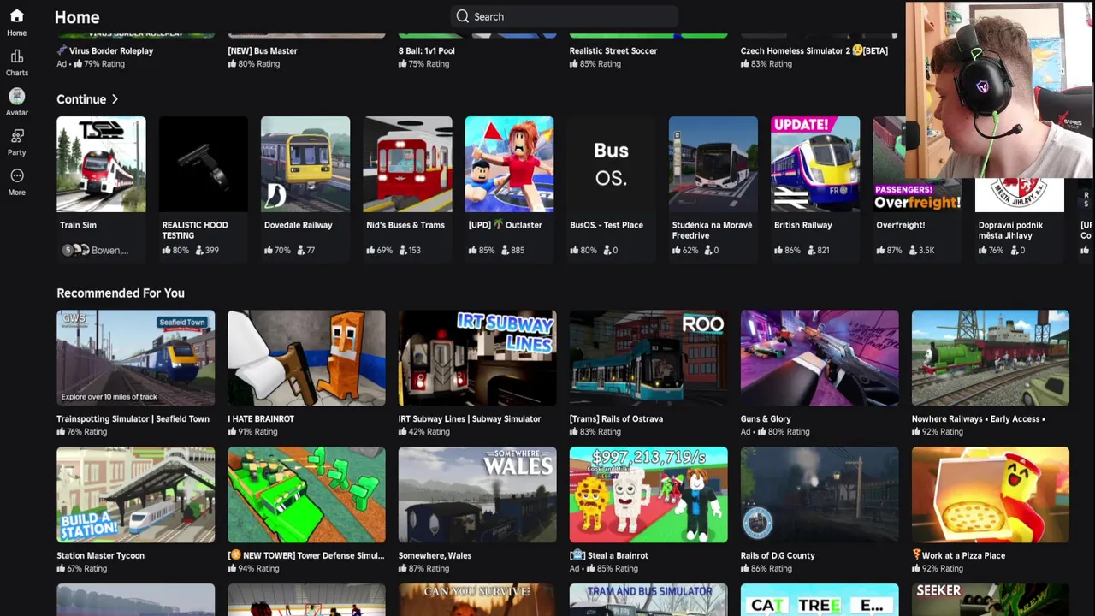
Task: Click Czech Homeless Simulator 2 title
Action: pos(814,50)
